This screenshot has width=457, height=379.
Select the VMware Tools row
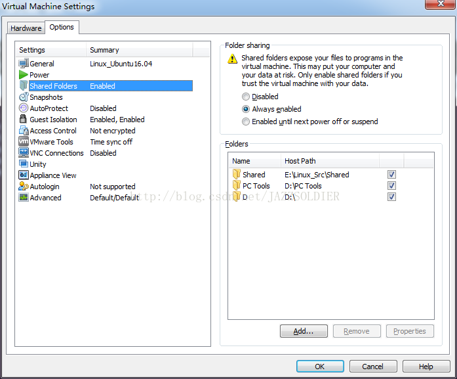pos(106,142)
